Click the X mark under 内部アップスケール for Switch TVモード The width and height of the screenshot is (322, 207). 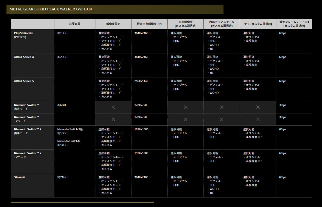222,119
